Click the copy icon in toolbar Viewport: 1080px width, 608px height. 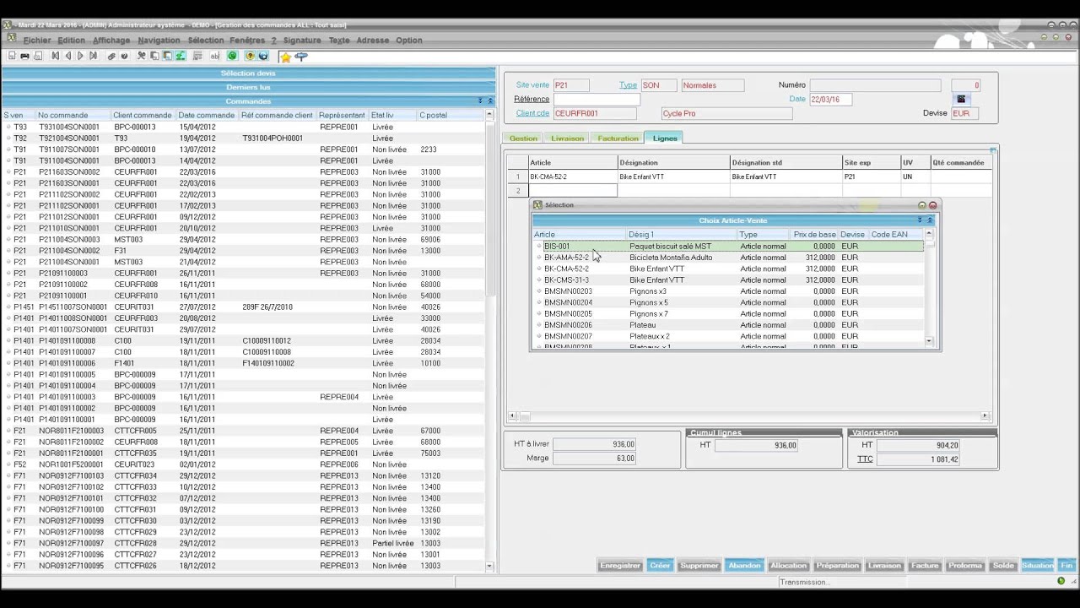click(154, 56)
